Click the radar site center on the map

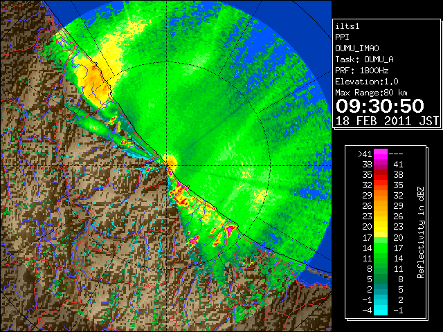tap(167, 165)
